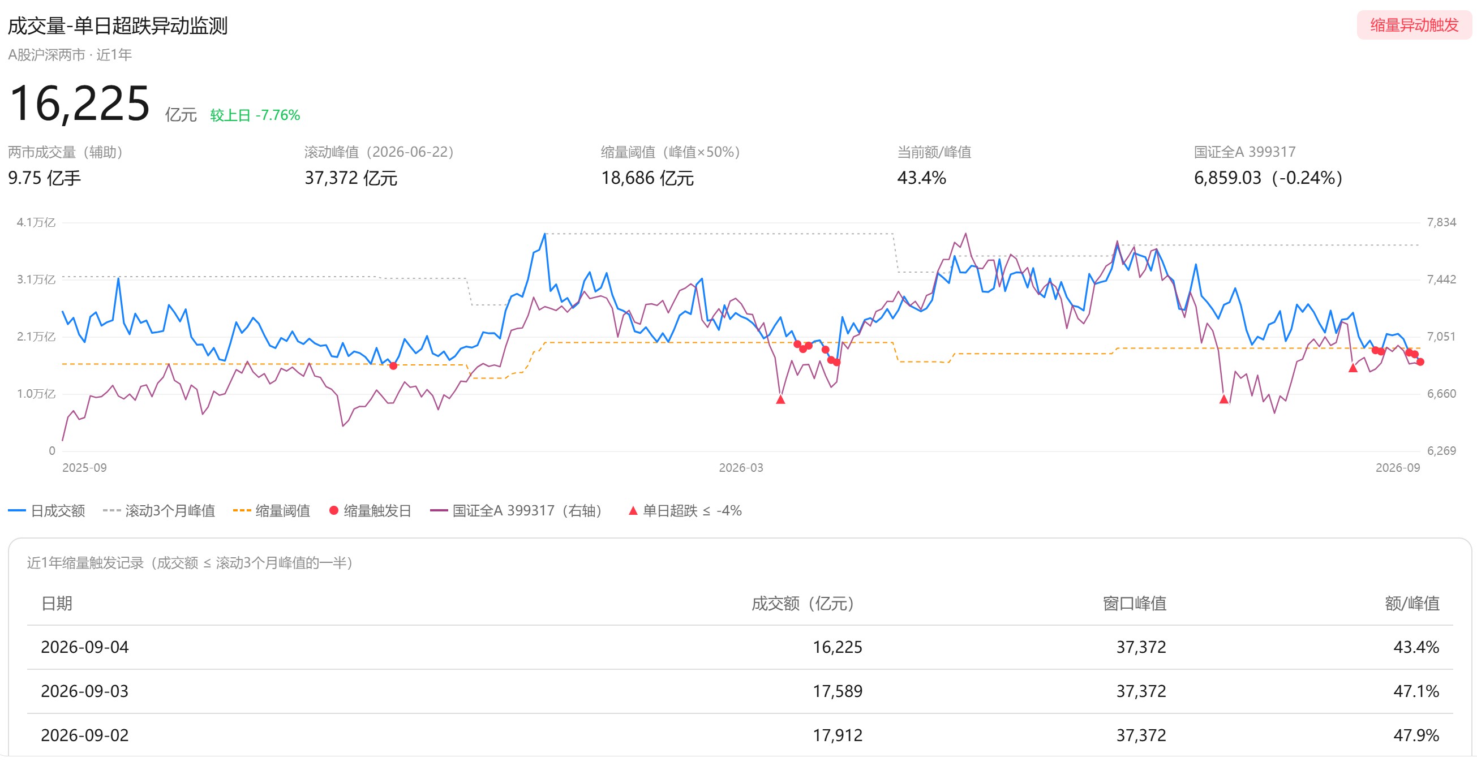Viewport: 1477px width, 766px height.
Task: Select the red triangle marker near 2026-03
Action: (x=780, y=399)
